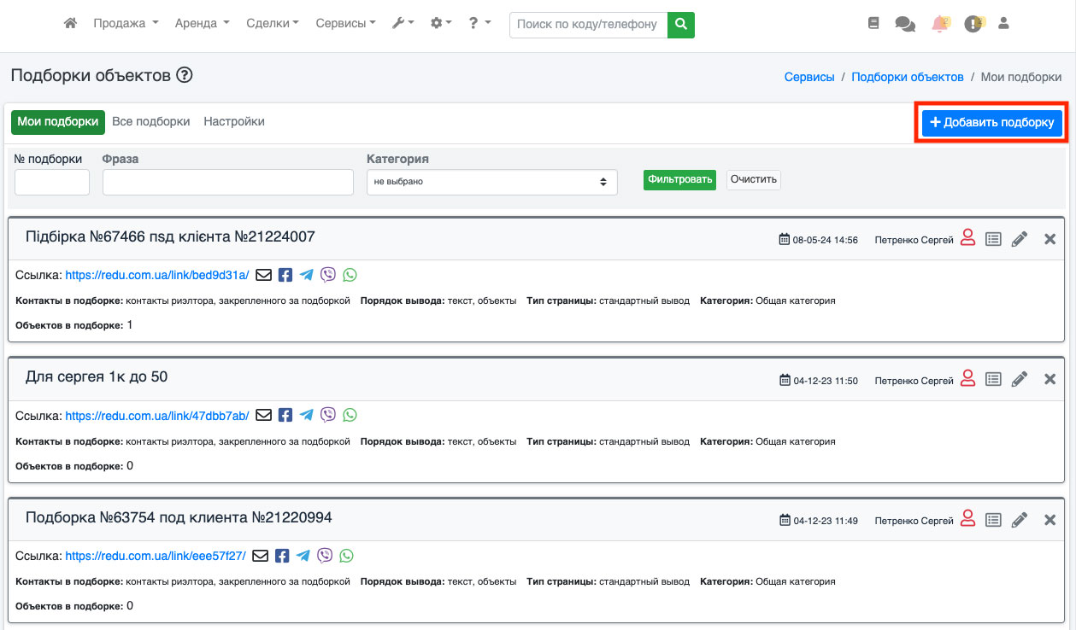Delete collection №63754 with X icon
The width and height of the screenshot is (1076, 630).
click(1050, 520)
